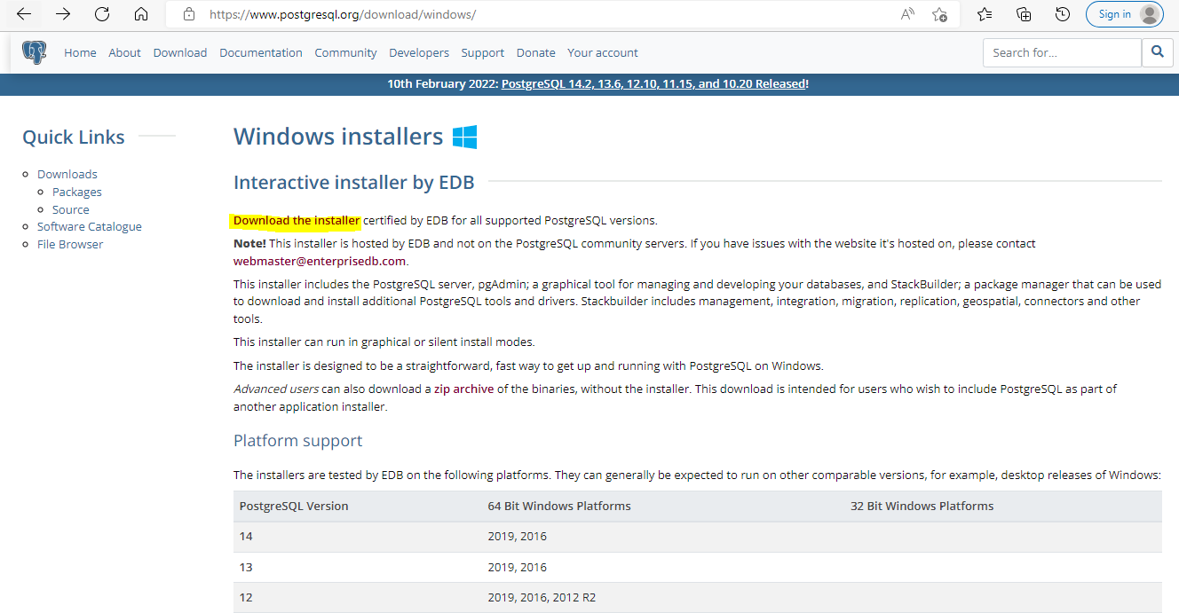Image resolution: width=1179 pixels, height=613 pixels.
Task: Select Packages in Quick Links
Action: pos(76,192)
